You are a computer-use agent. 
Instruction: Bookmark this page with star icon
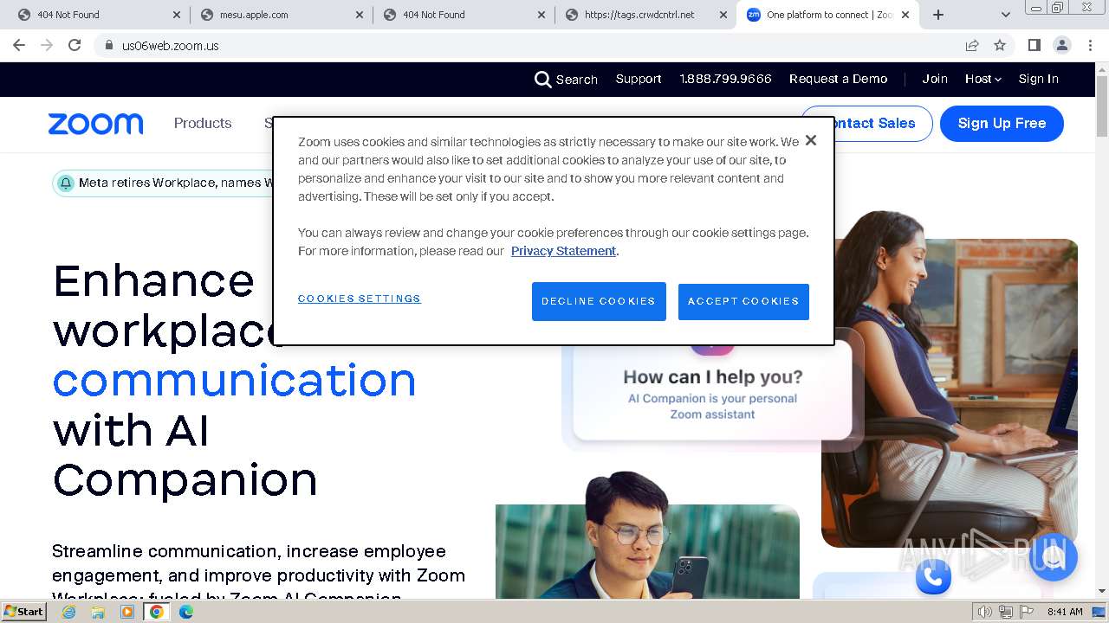(1000, 46)
